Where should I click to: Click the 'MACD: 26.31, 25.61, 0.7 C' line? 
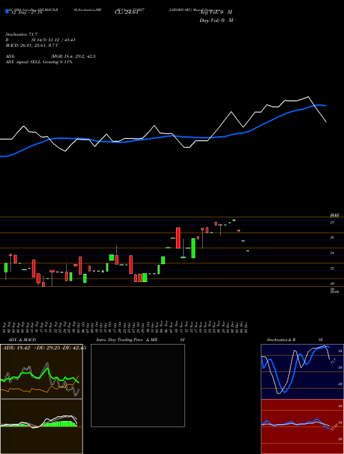[32, 45]
